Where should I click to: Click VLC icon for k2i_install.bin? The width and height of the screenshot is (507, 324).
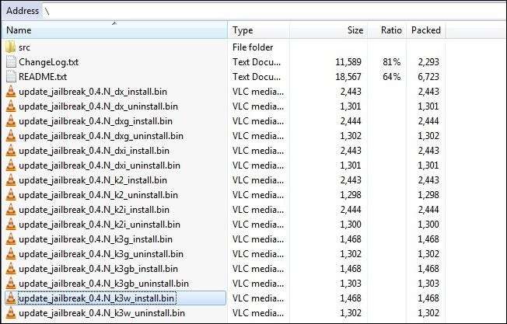[x=11, y=210]
